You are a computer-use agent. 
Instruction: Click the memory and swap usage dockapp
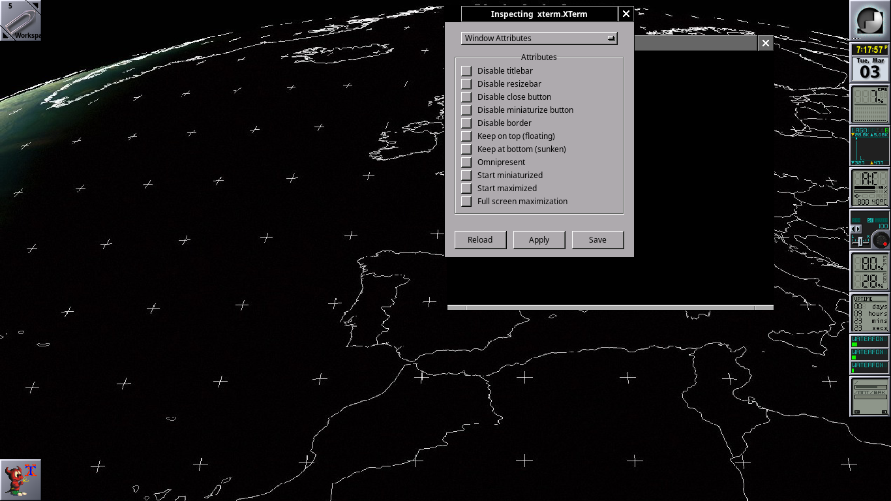point(869,271)
